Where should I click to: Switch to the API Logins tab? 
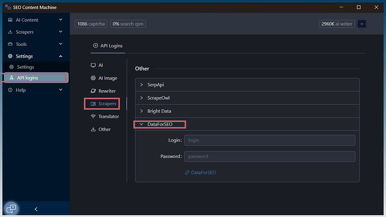108,46
